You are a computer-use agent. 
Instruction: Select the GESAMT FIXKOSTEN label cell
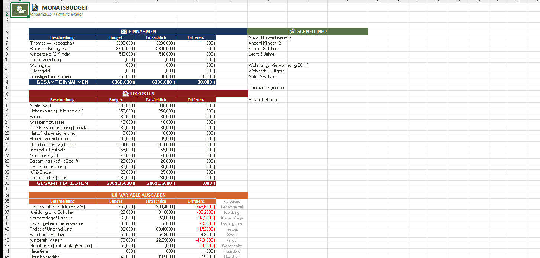pyautogui.click(x=62, y=183)
